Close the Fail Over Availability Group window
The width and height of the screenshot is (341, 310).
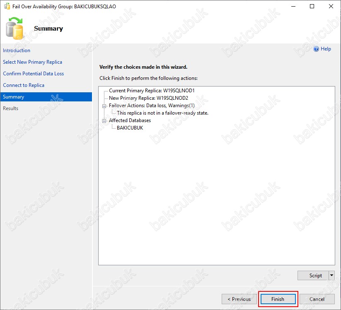(331, 6)
